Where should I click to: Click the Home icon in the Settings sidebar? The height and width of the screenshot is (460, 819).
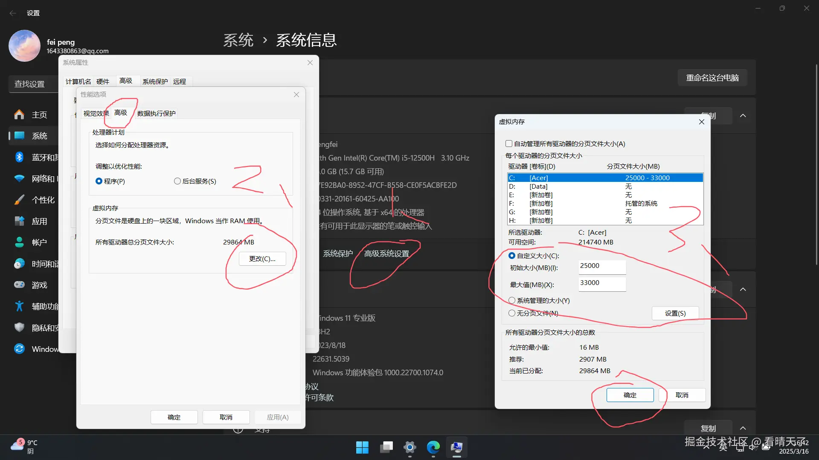pos(19,115)
